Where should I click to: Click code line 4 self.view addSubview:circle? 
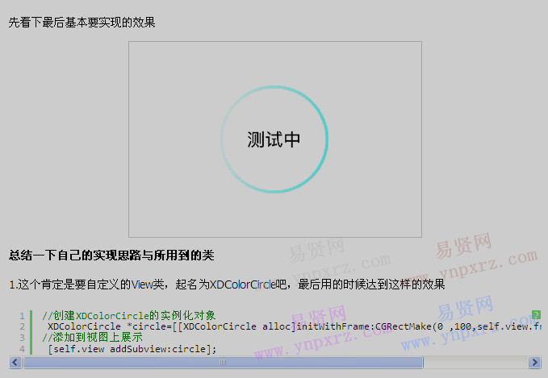click(132, 349)
